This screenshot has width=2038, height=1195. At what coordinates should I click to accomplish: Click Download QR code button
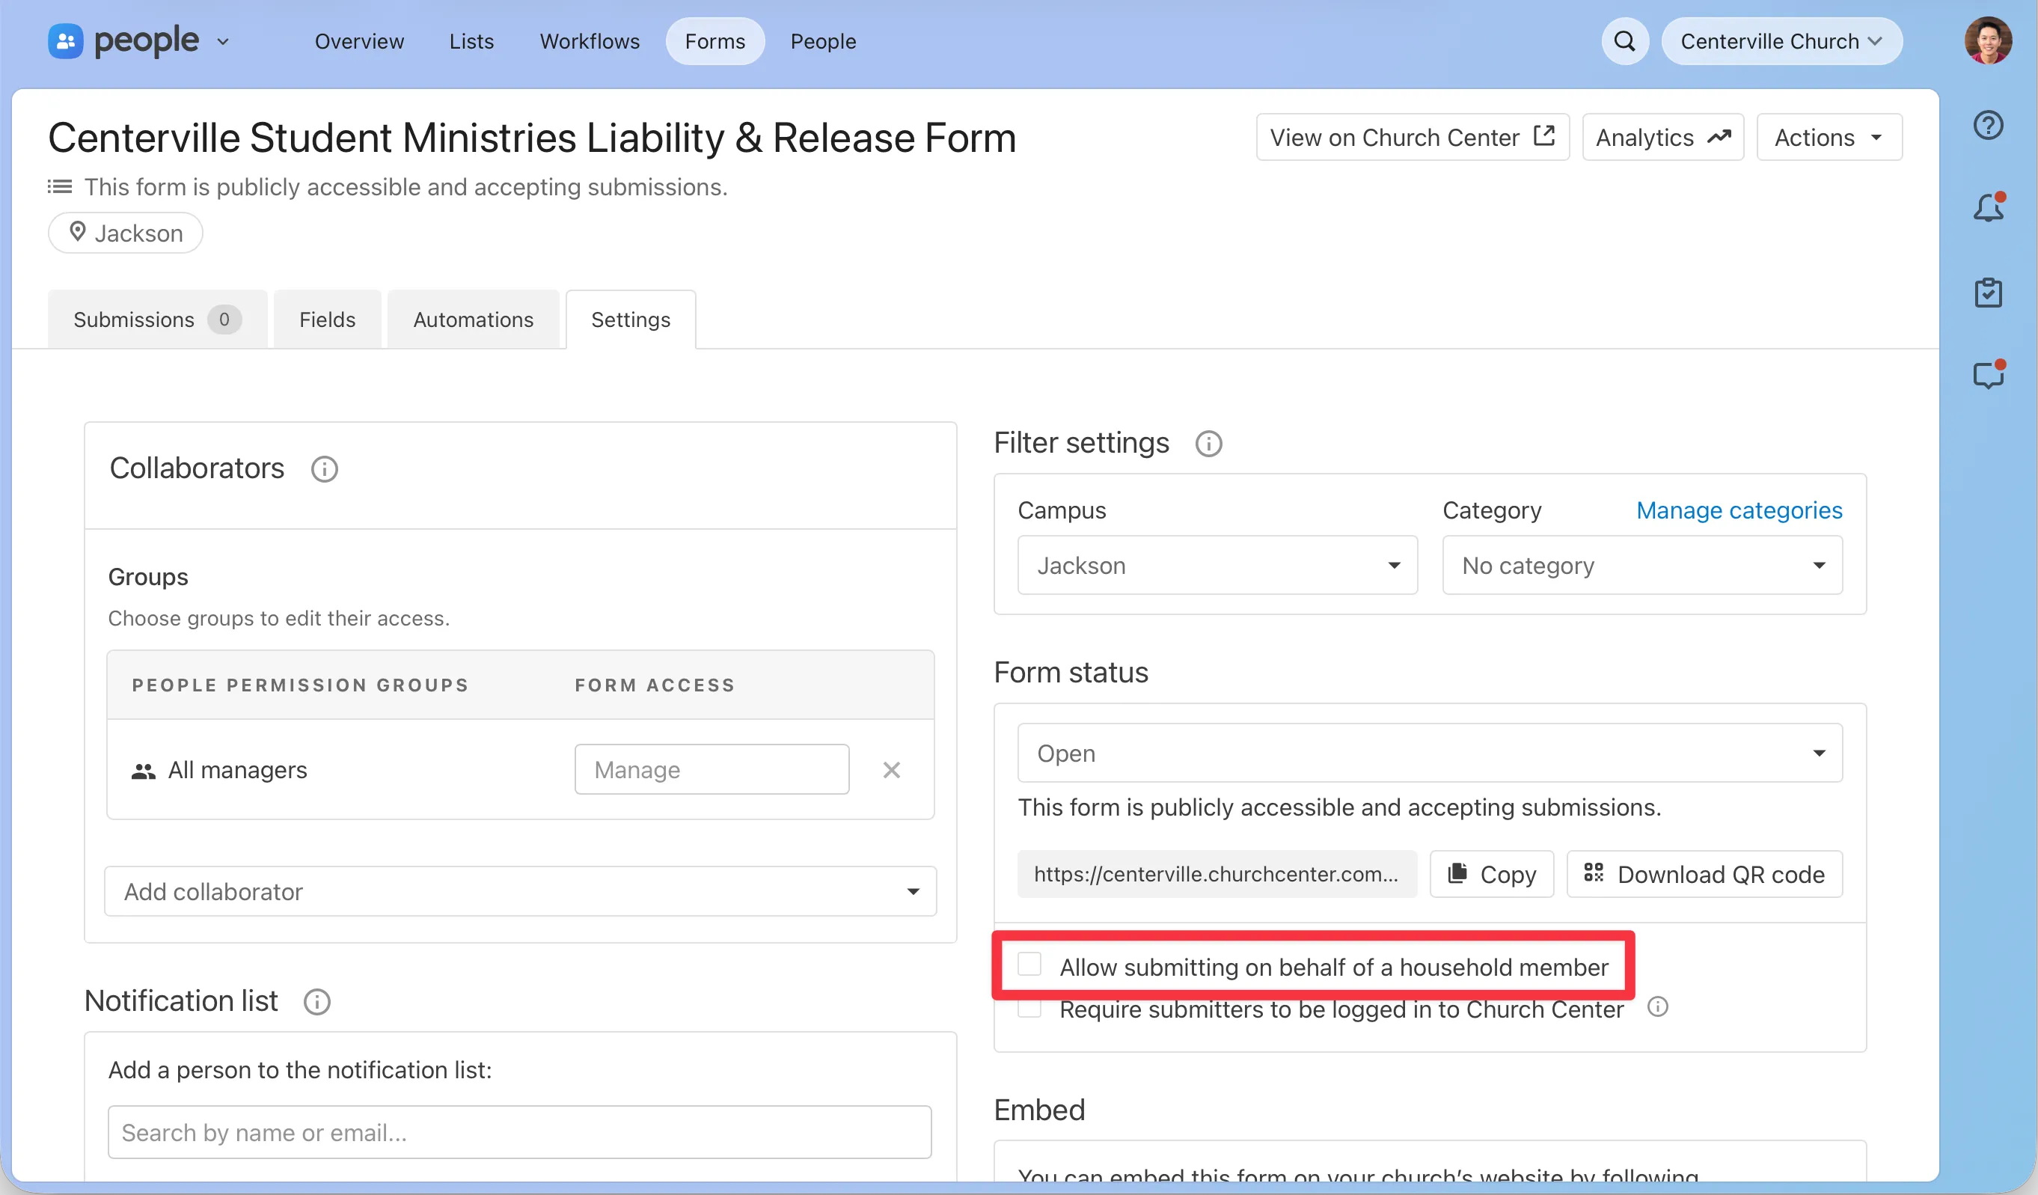pyautogui.click(x=1704, y=875)
